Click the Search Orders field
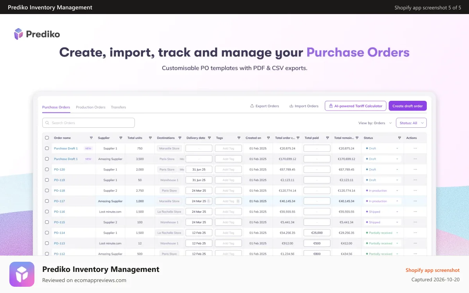Screen dimensions: 469x293 [88, 123]
